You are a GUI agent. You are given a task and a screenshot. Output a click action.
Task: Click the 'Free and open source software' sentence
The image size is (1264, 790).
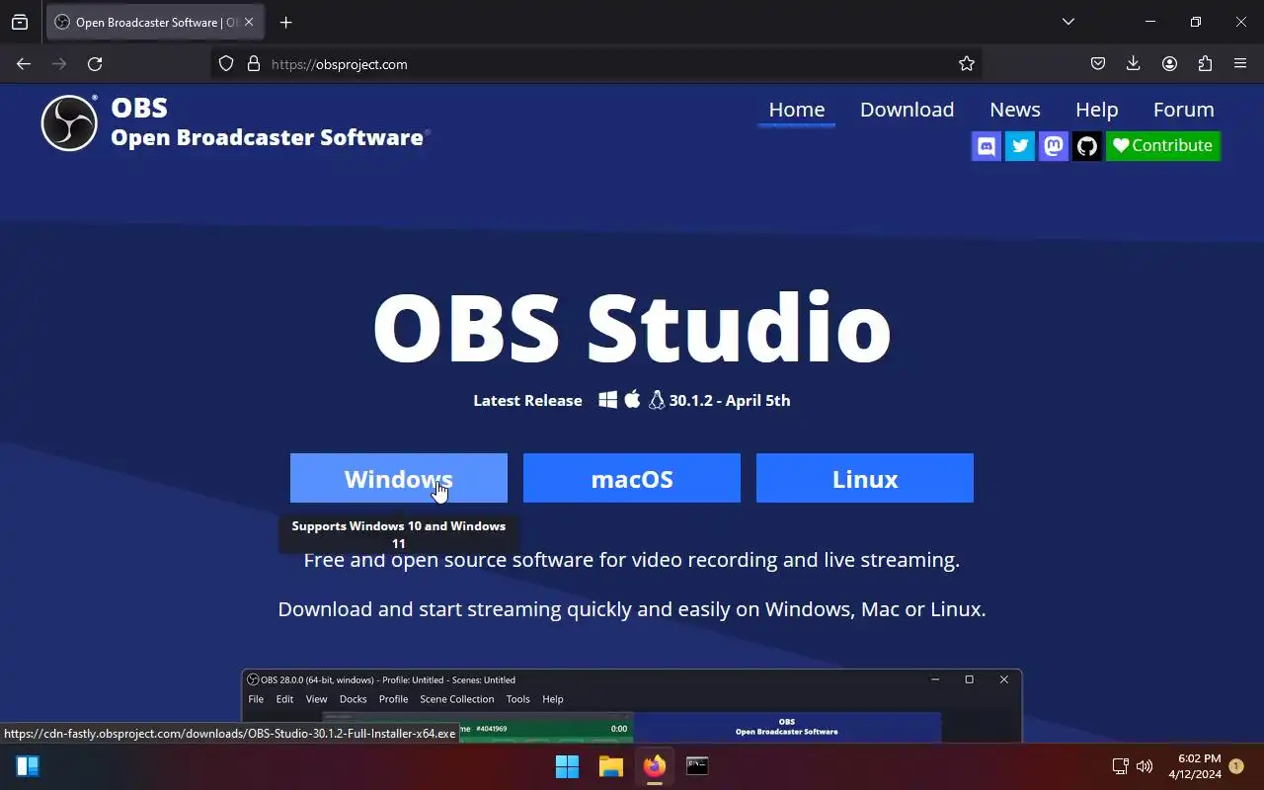click(632, 560)
